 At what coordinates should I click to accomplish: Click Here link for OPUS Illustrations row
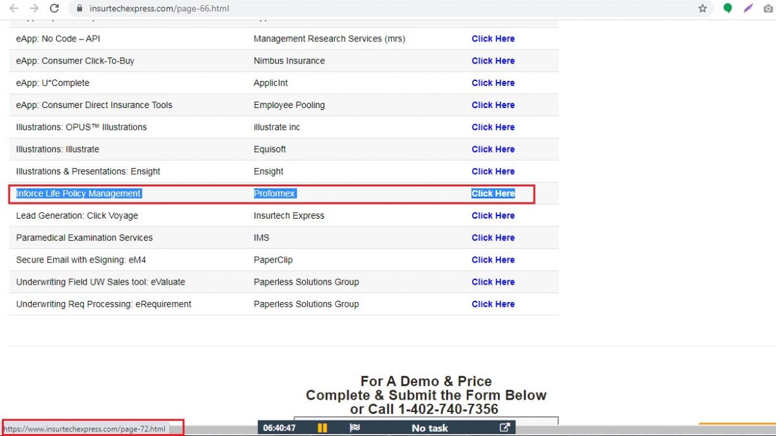[493, 127]
